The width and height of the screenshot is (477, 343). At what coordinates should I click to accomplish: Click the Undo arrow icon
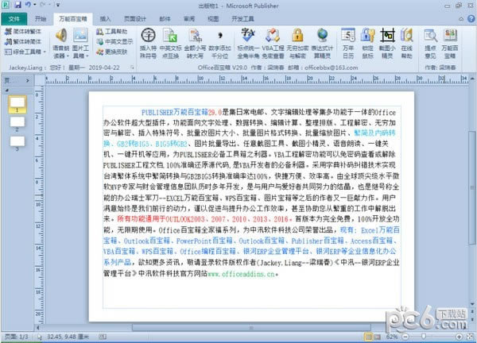pyautogui.click(x=28, y=5)
